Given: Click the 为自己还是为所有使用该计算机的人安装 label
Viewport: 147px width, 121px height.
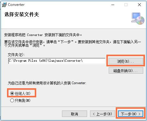Looking at the screenshot, I should [47, 83].
